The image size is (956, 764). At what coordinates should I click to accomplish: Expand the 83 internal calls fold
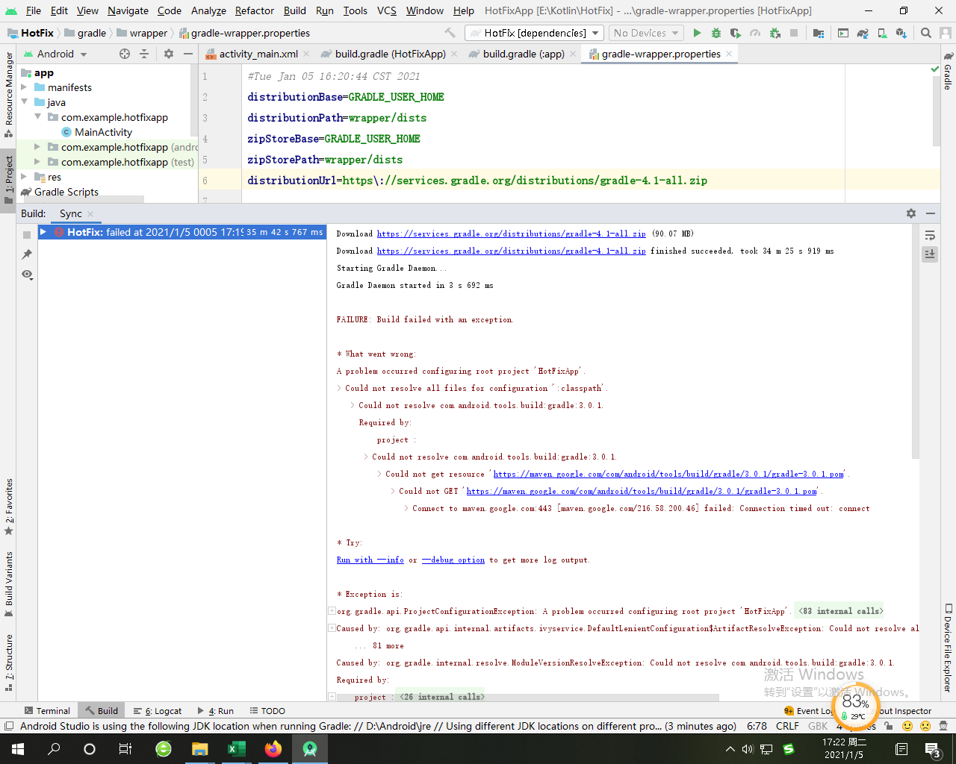coord(840,611)
